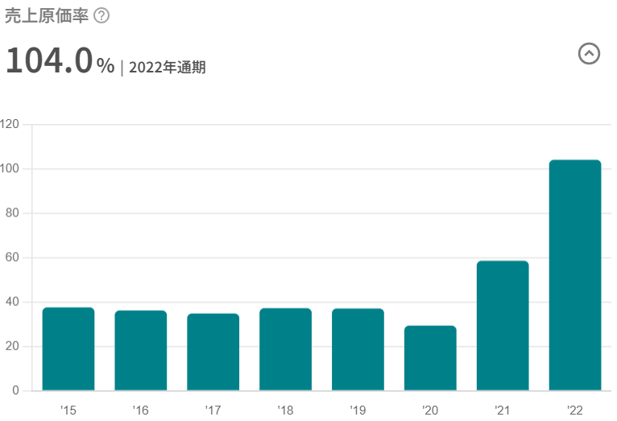
Task: Click the '17 x-axis label
Action: point(213,411)
